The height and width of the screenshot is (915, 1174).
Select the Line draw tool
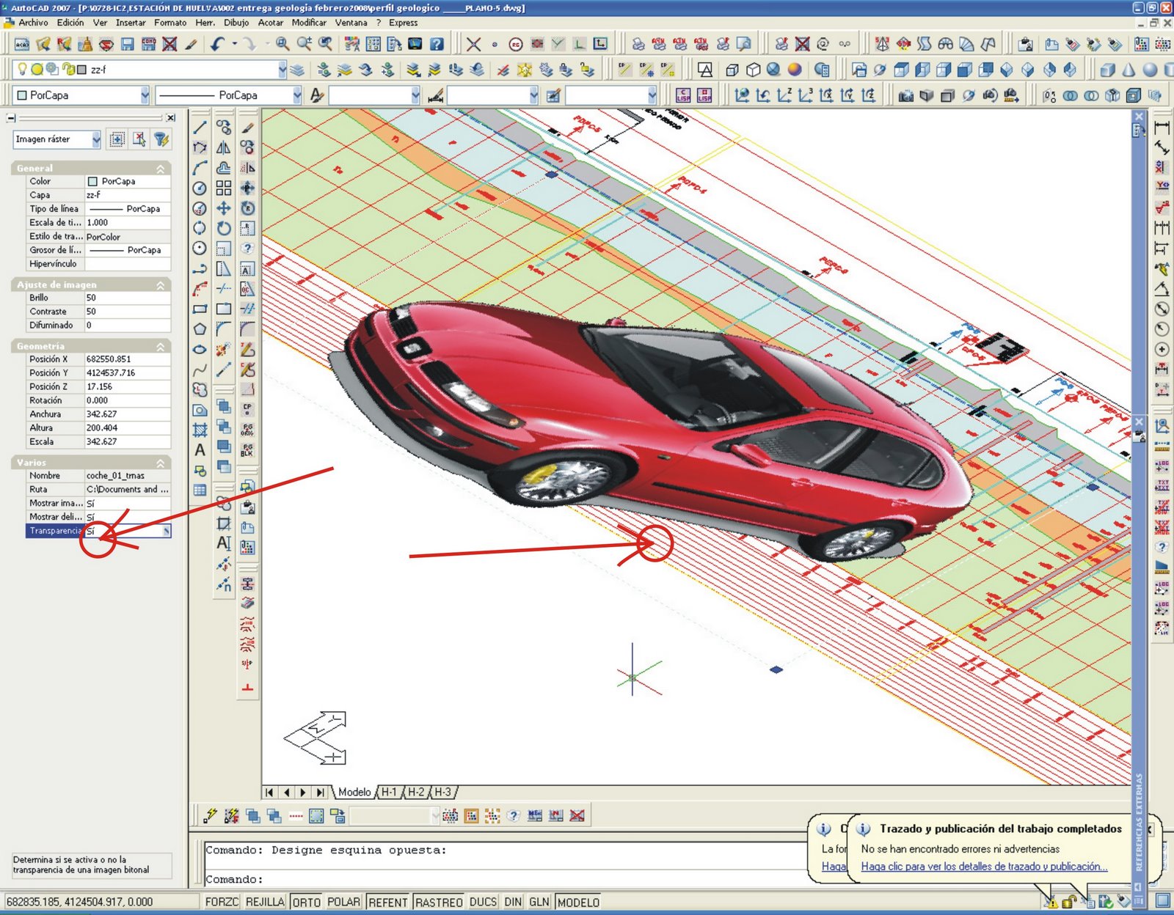pos(200,128)
